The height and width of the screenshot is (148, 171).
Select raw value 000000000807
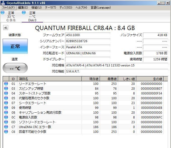(x=151, y=89)
